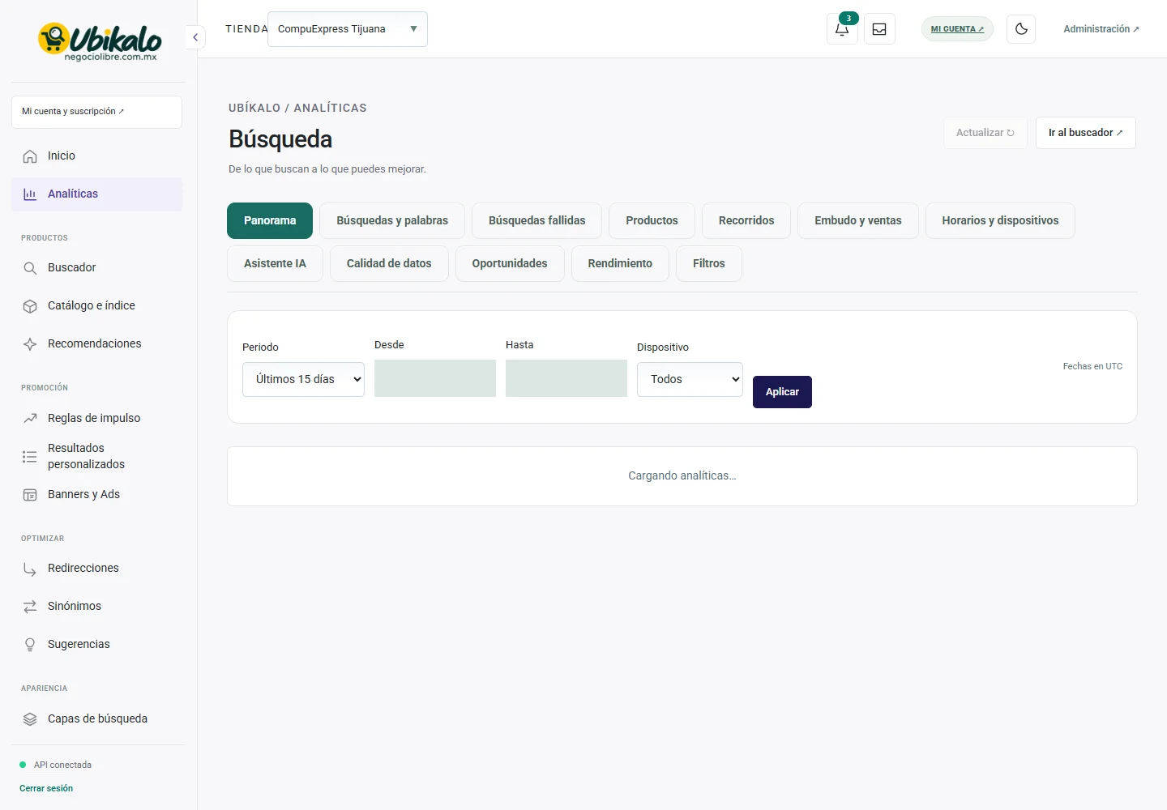
Task: Open the Tienda selector CompuExpress Tijuana
Action: point(348,29)
